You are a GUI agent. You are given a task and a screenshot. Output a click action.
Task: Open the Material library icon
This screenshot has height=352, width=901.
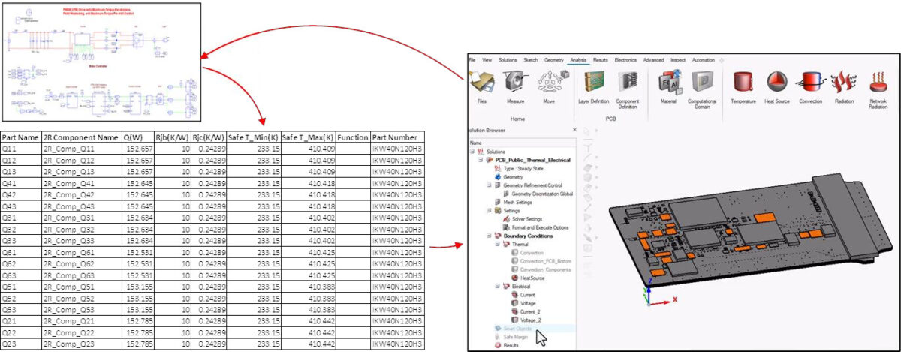tap(668, 84)
